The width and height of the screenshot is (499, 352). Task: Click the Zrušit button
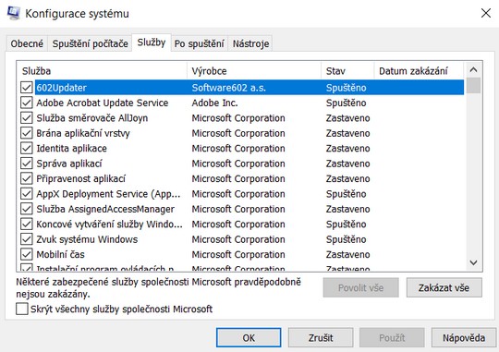coord(321,337)
